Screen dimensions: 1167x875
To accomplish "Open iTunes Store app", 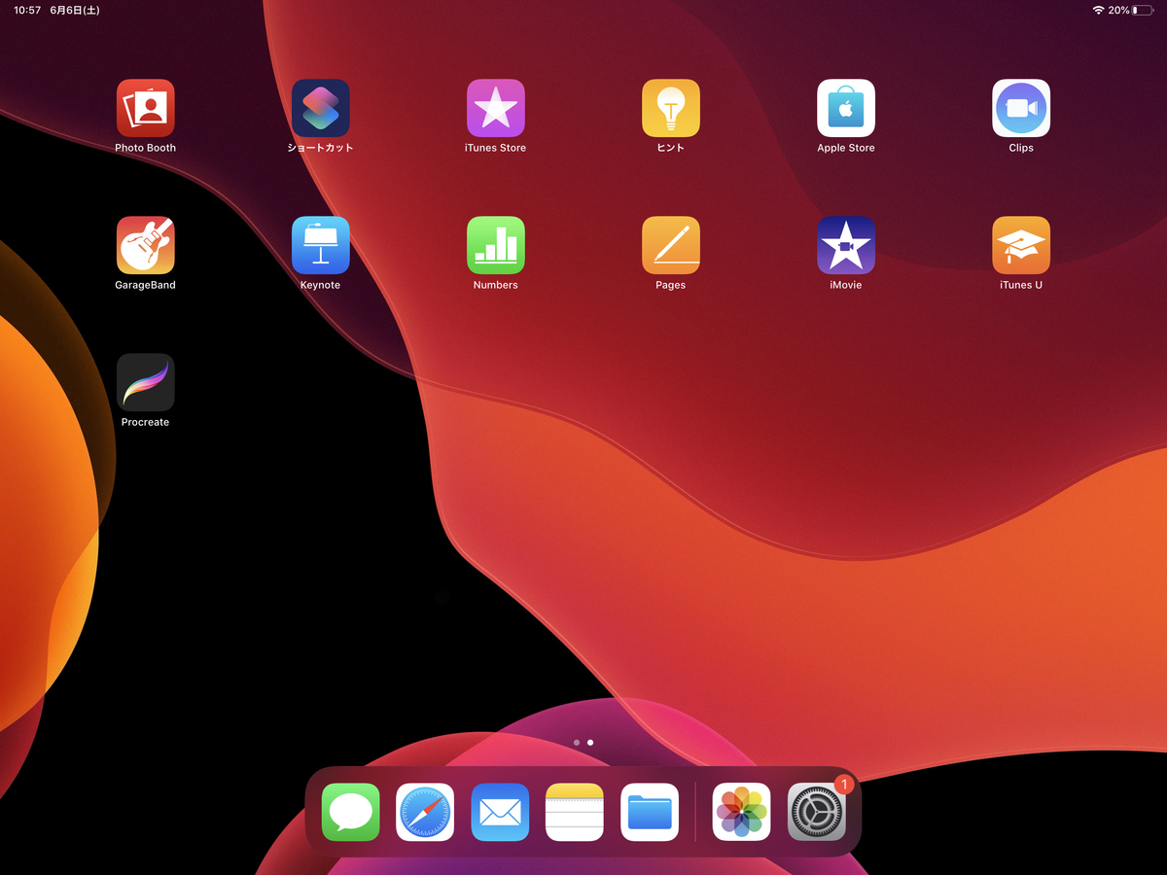I will click(x=496, y=108).
